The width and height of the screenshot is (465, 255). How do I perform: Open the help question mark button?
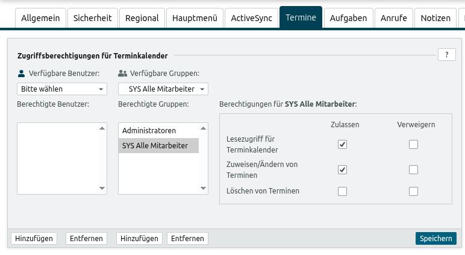446,55
